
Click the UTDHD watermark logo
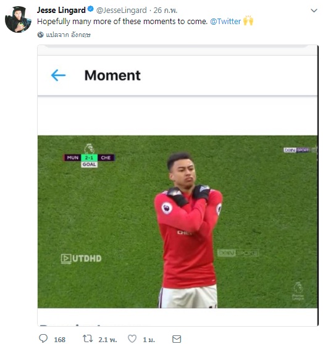[x=81, y=258]
